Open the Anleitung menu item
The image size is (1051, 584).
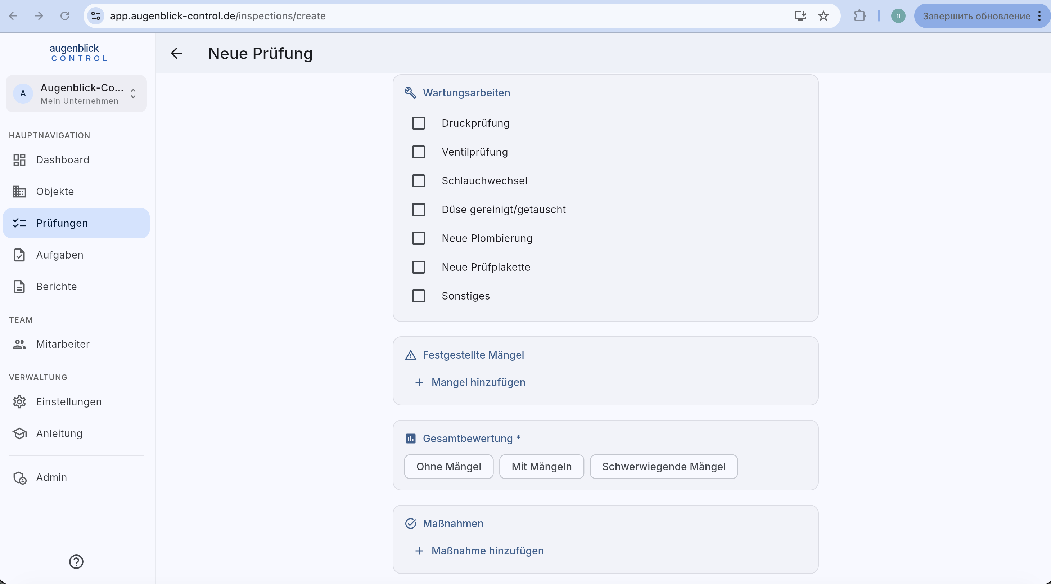point(76,433)
